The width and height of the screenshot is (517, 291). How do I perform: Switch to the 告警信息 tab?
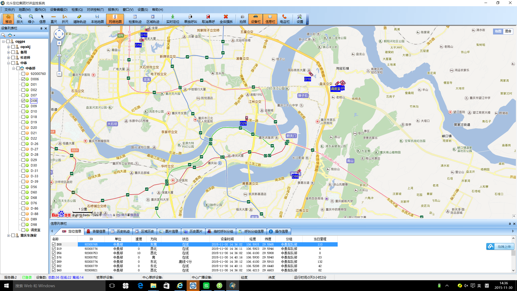[96, 231]
